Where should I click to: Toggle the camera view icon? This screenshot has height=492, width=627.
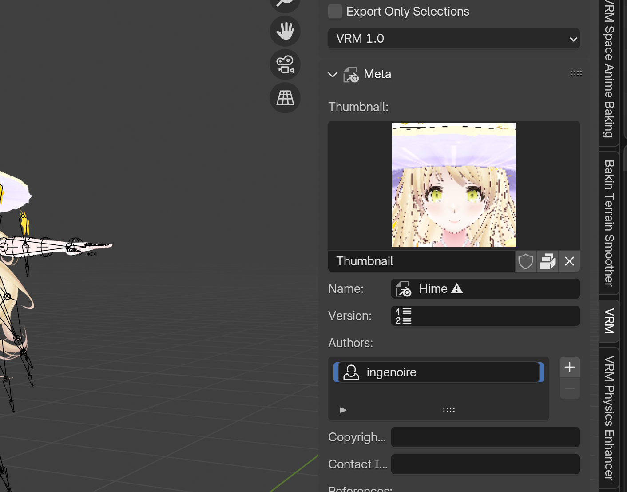[285, 64]
